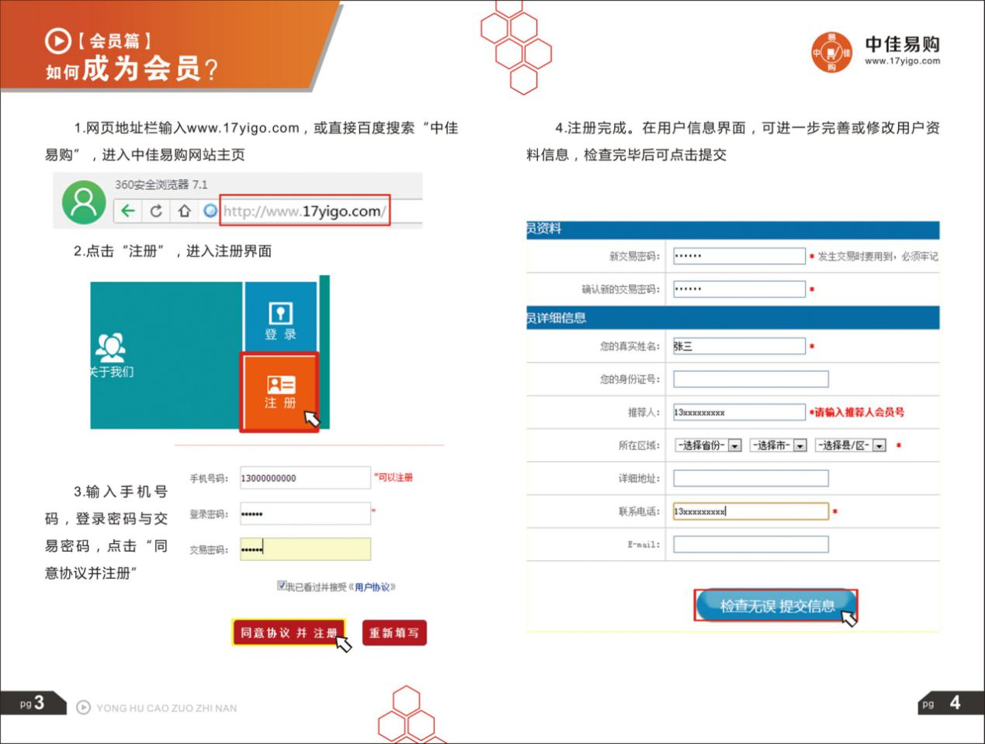985x744 pixels.
Task: Click the browser back arrow icon
Action: (x=128, y=211)
